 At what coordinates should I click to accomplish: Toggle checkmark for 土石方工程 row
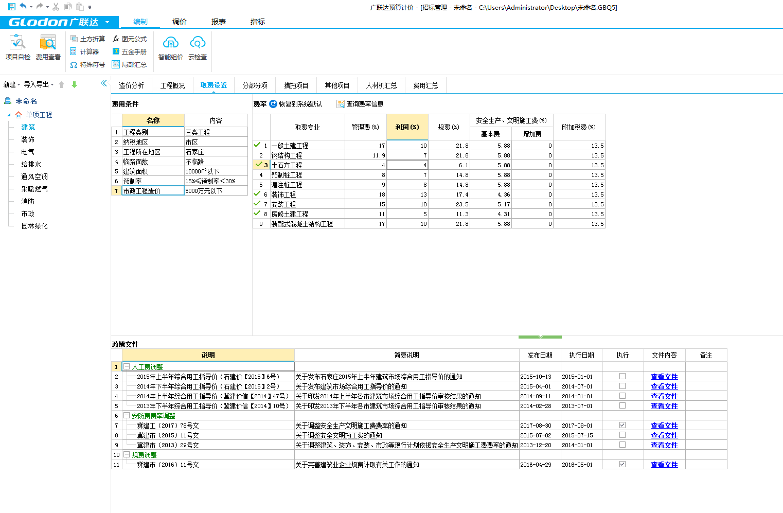pyautogui.click(x=259, y=165)
